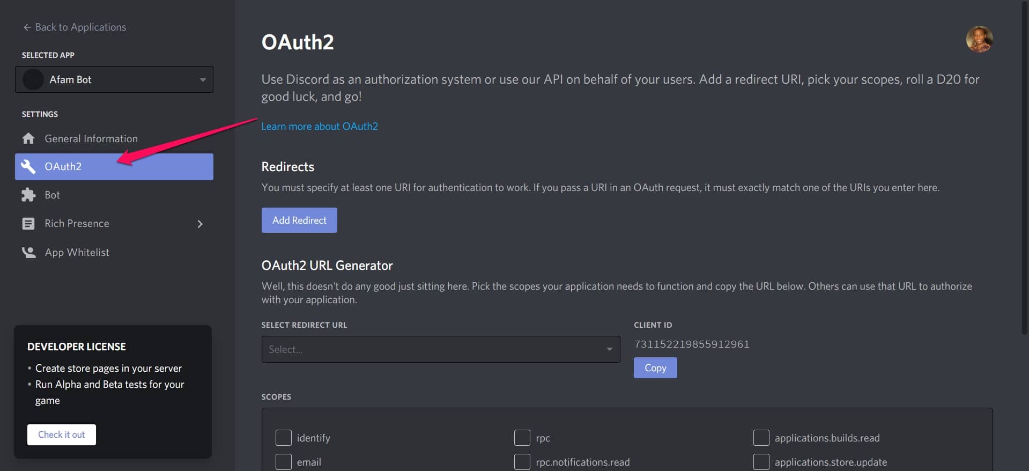Click the App Whitelist person icon

coord(28,252)
